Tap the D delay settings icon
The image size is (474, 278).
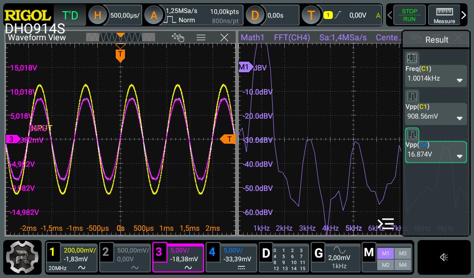255,15
